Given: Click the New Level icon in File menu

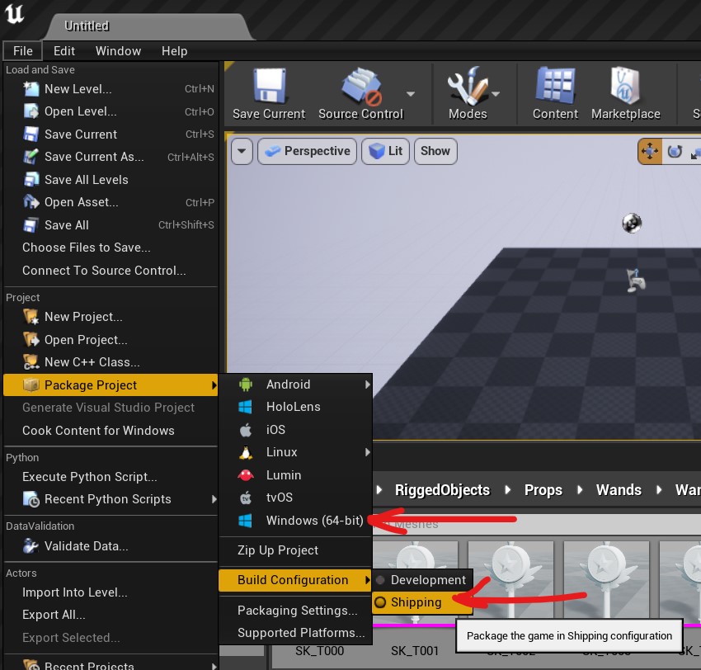Looking at the screenshot, I should click(31, 89).
